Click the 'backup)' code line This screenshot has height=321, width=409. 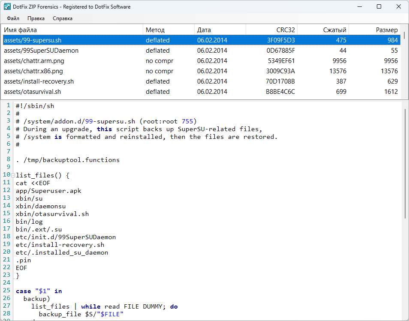37,299
